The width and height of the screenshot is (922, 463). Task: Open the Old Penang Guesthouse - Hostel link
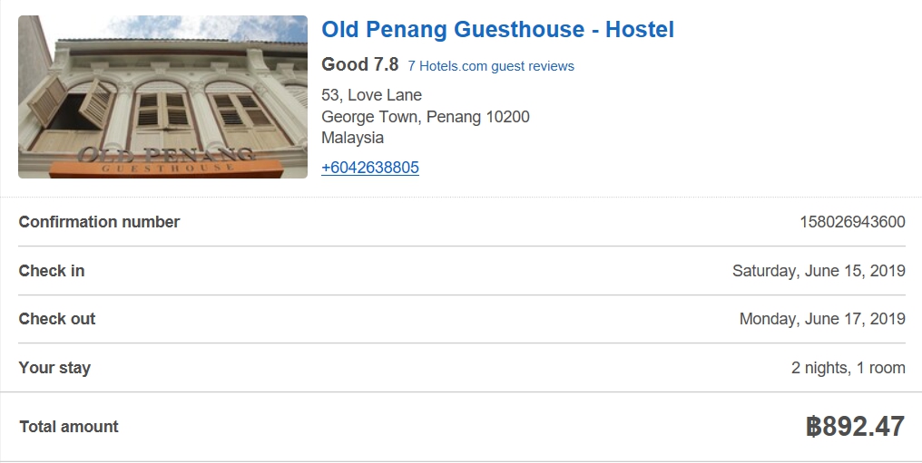point(497,30)
